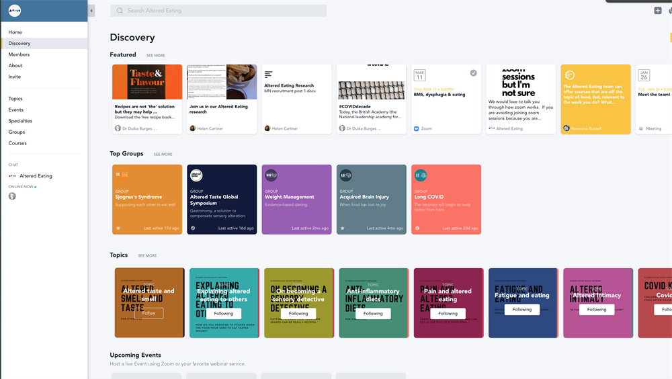Image resolution: width=672 pixels, height=379 pixels.
Task: Click Long COVID group avatar icon
Action: pyautogui.click(x=421, y=175)
